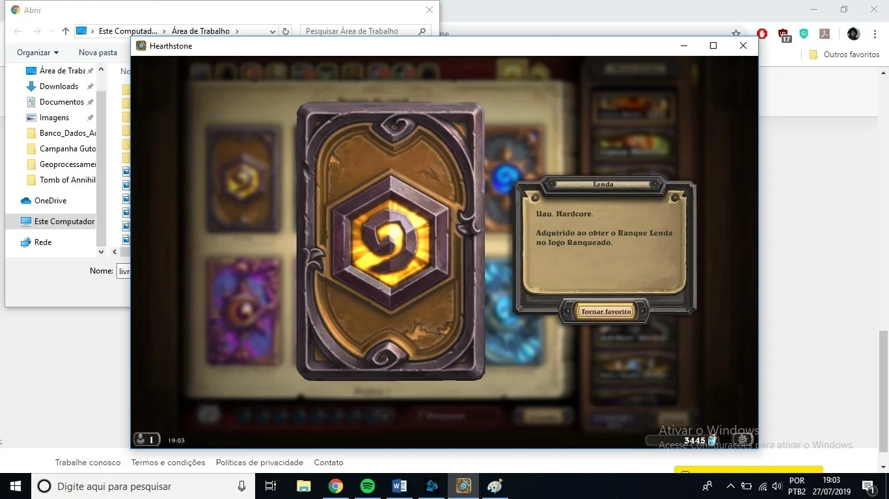
Task: Click the Nome file name input field
Action: pyautogui.click(x=123, y=271)
